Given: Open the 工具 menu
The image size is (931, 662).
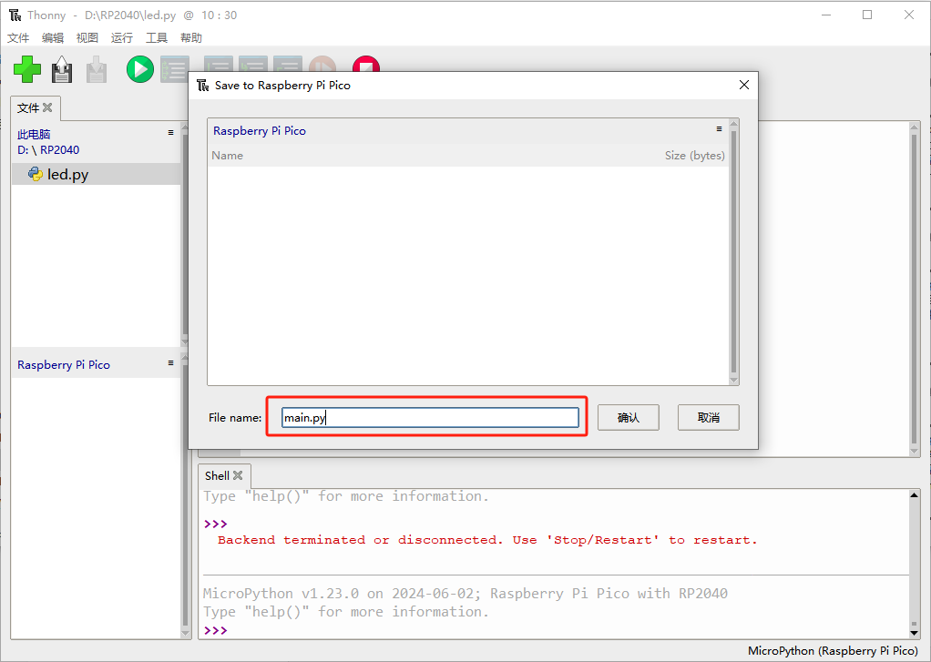Looking at the screenshot, I should point(157,38).
